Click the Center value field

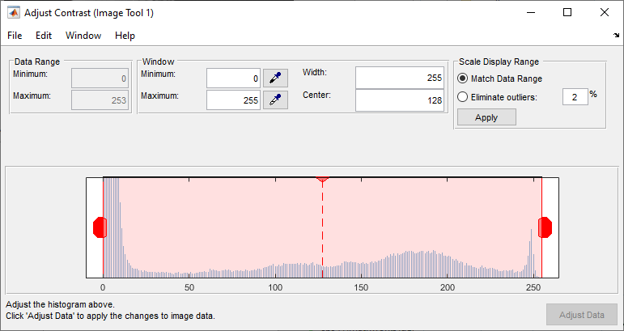(x=400, y=100)
